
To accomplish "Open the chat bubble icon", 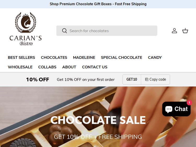I will click(169, 109).
